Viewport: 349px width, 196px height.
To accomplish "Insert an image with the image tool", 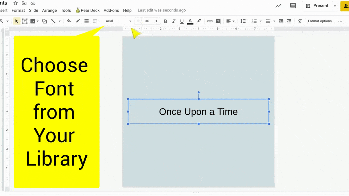I will pos(33,21).
